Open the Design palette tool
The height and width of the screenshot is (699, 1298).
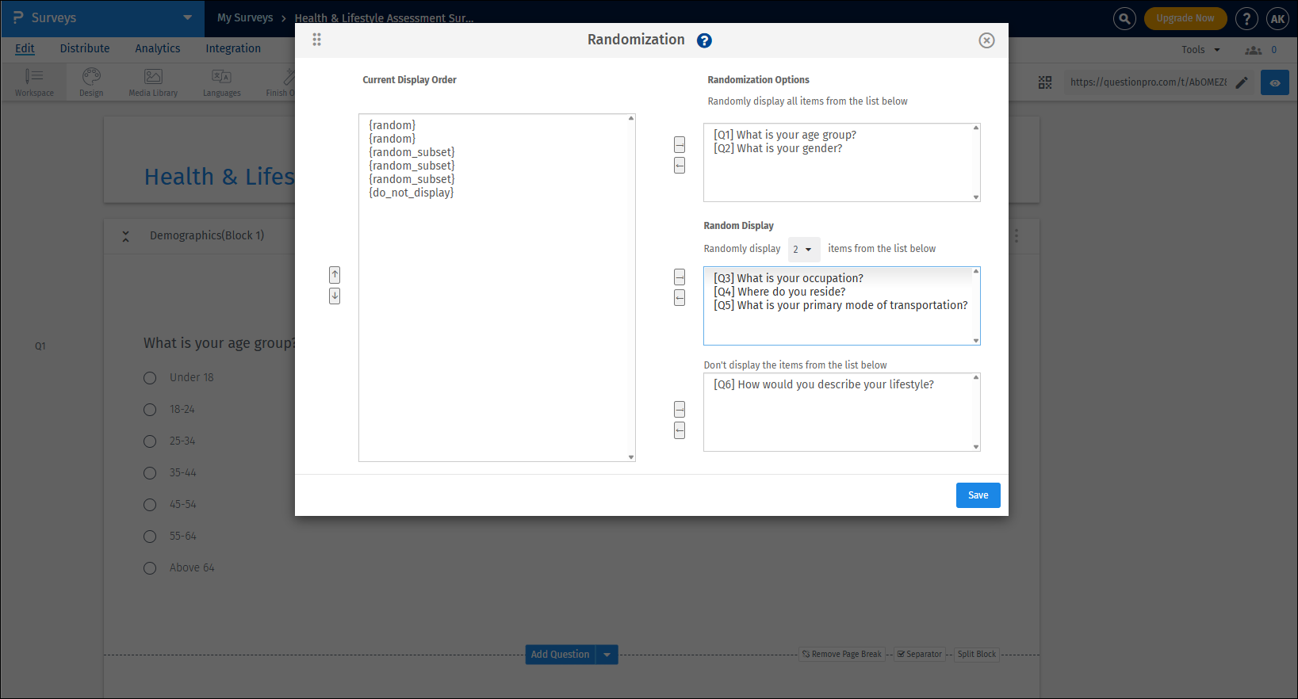91,82
